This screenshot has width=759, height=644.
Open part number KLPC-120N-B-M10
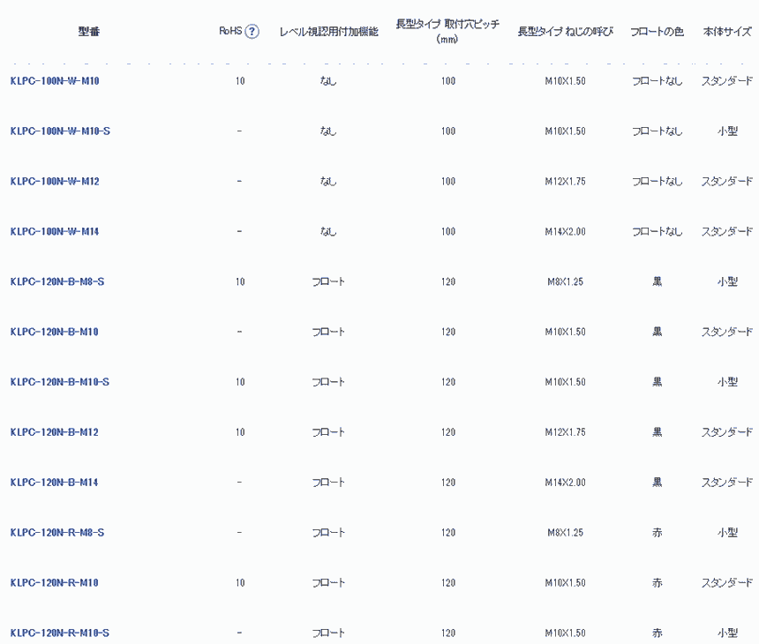(x=54, y=333)
